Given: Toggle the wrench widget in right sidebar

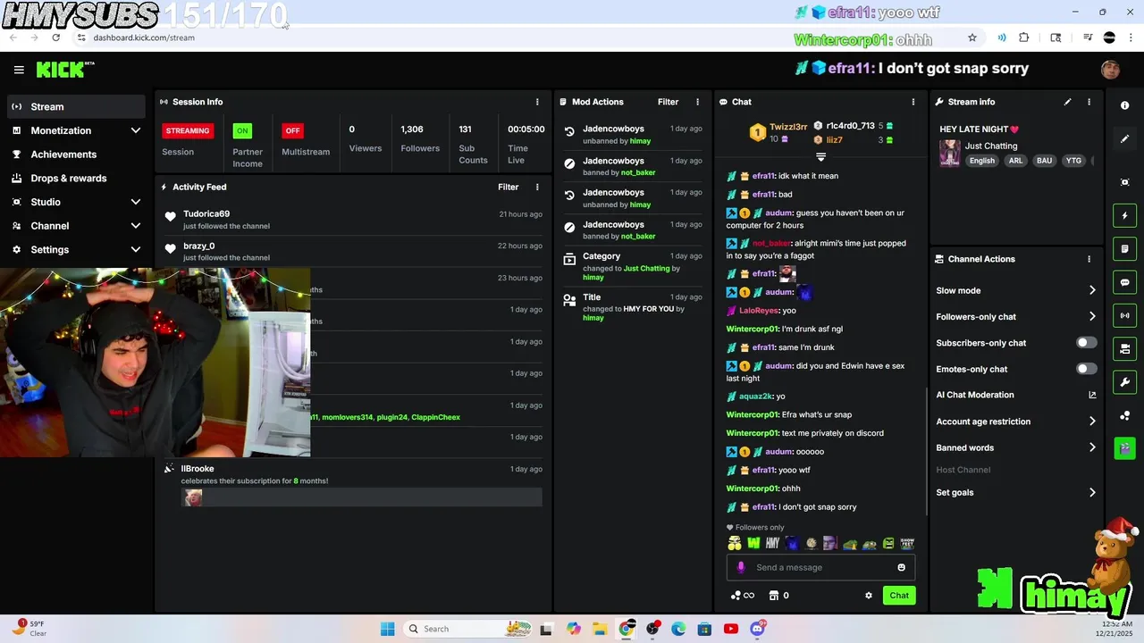Looking at the screenshot, I should click(1124, 382).
